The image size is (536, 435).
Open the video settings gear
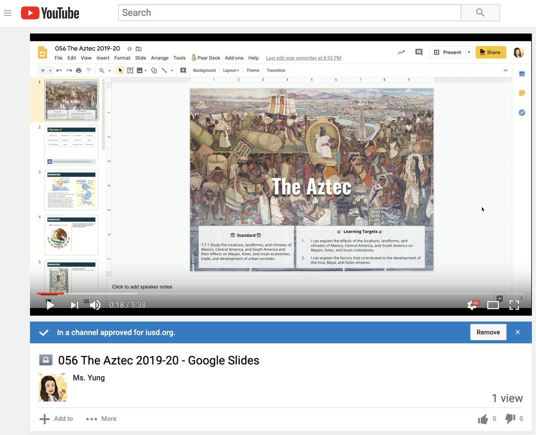tap(472, 305)
